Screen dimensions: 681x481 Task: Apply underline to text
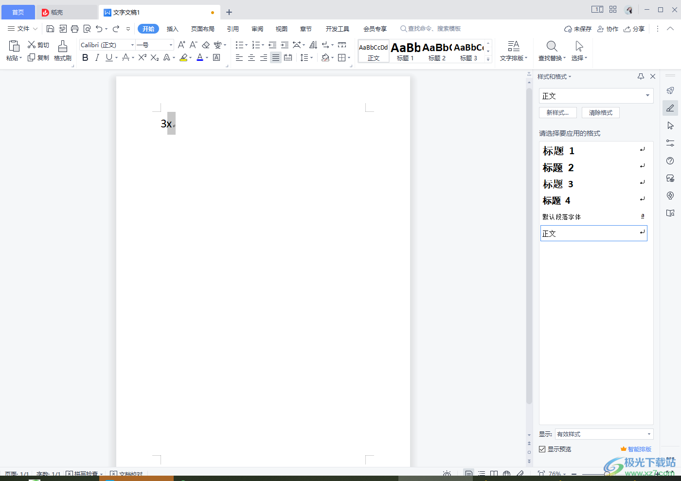pyautogui.click(x=109, y=57)
